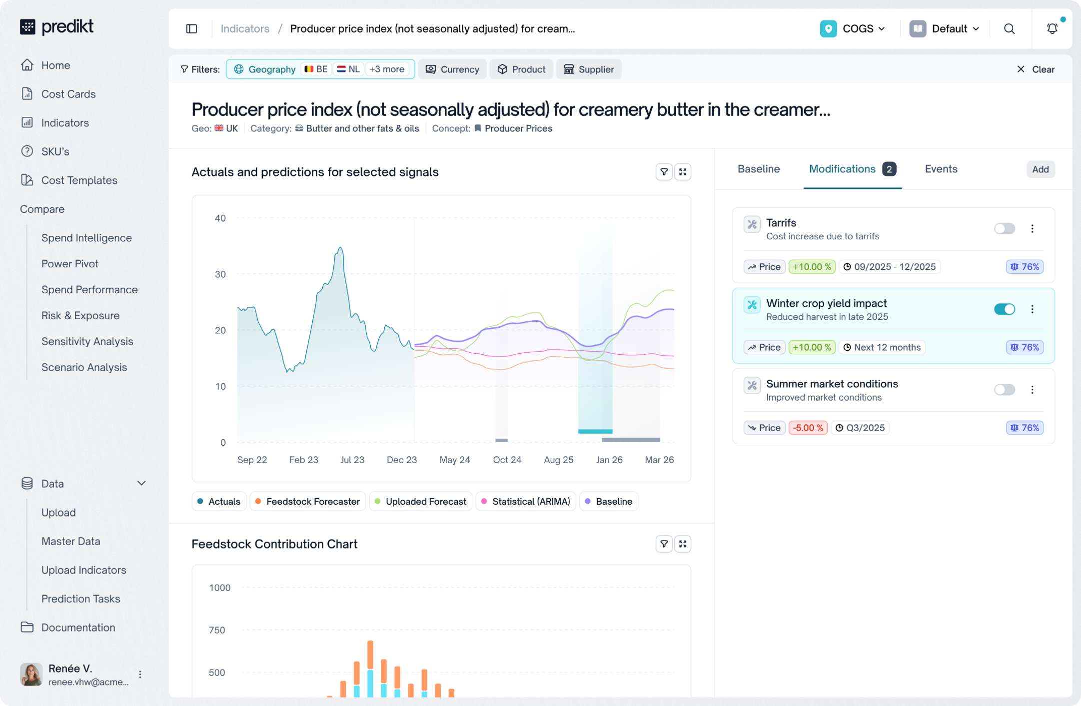Image resolution: width=1081 pixels, height=706 pixels.
Task: Click the Add button
Action: [1040, 169]
